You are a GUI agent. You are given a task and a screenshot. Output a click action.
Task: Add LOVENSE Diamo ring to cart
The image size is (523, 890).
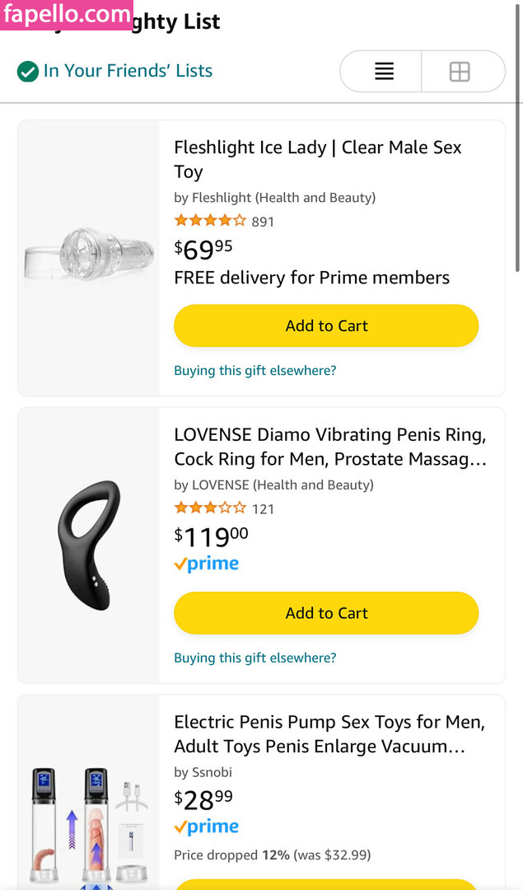(x=326, y=613)
